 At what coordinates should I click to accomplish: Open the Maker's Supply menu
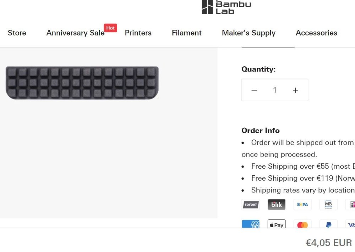coord(248,33)
